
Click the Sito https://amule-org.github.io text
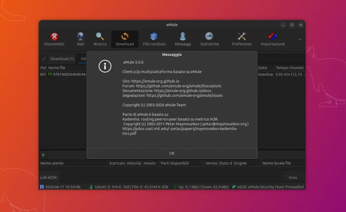point(151,81)
